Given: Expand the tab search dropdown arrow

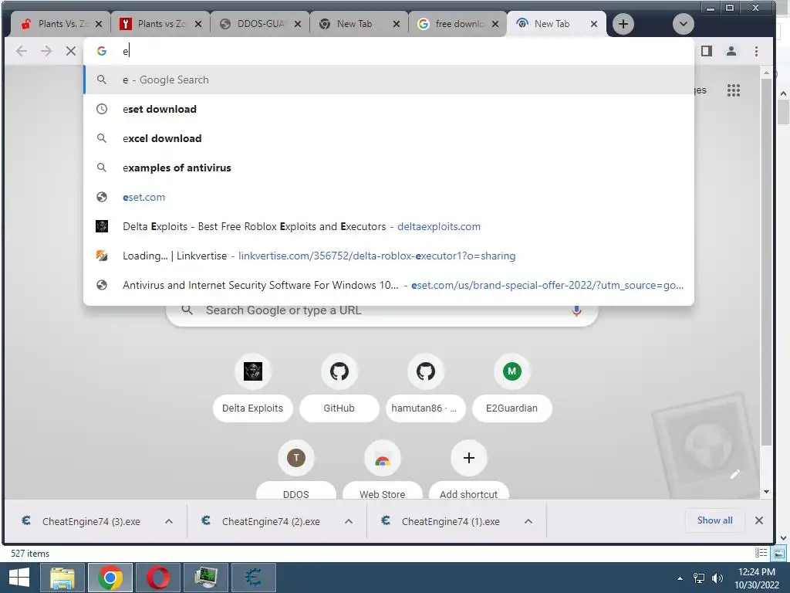Looking at the screenshot, I should 684,24.
